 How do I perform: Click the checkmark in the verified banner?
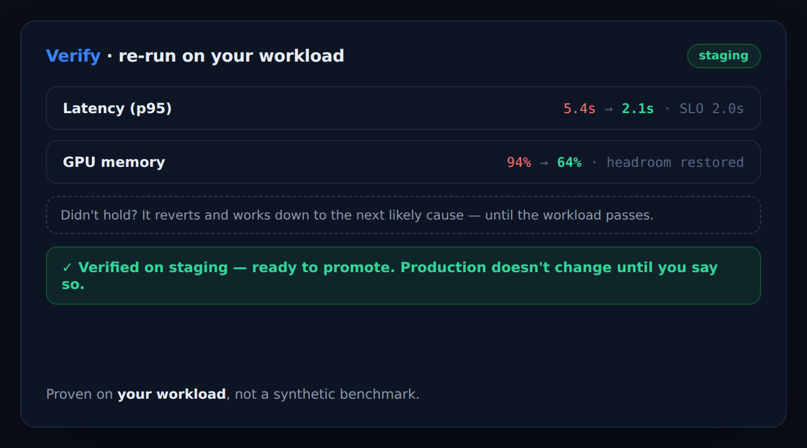tap(67, 268)
